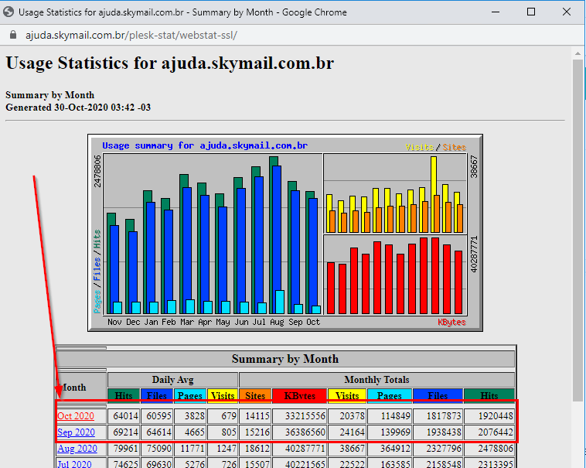Click the lock icon in the address bar

pos(13,35)
